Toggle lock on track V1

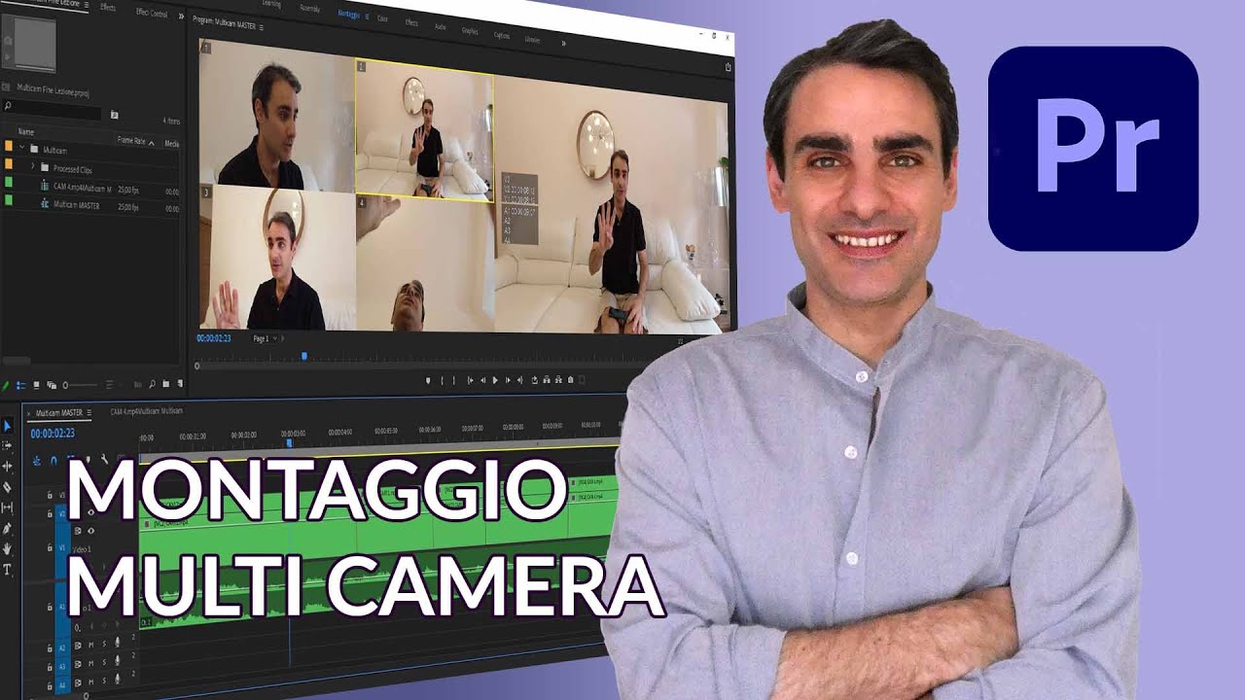pyautogui.click(x=50, y=547)
